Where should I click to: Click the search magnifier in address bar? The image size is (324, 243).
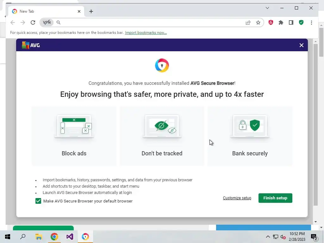pyautogui.click(x=59, y=22)
